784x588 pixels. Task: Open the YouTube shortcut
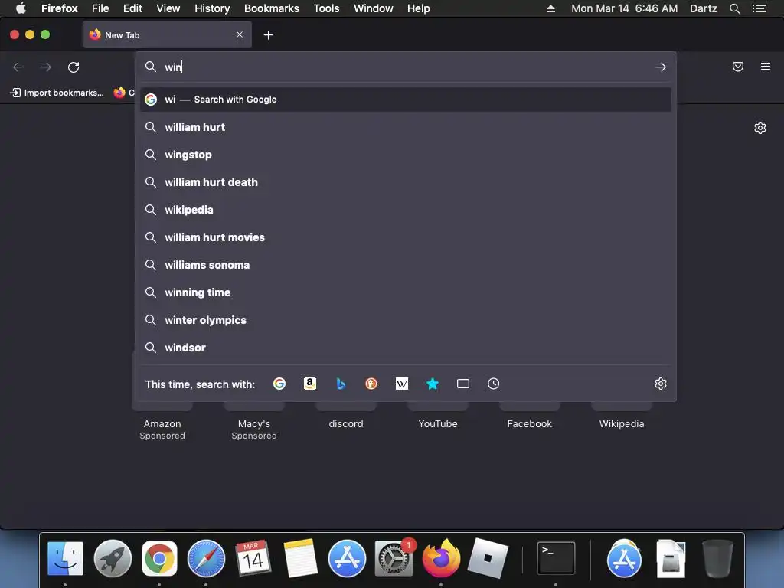[x=438, y=423]
